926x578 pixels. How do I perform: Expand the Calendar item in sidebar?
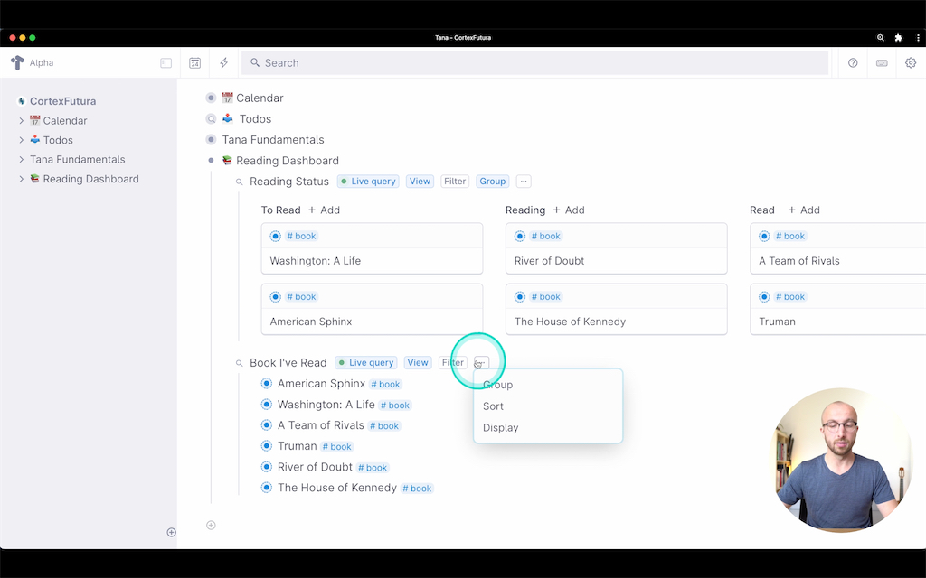click(x=22, y=121)
